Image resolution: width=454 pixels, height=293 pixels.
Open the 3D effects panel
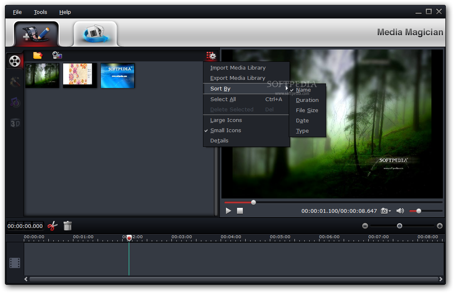15,124
